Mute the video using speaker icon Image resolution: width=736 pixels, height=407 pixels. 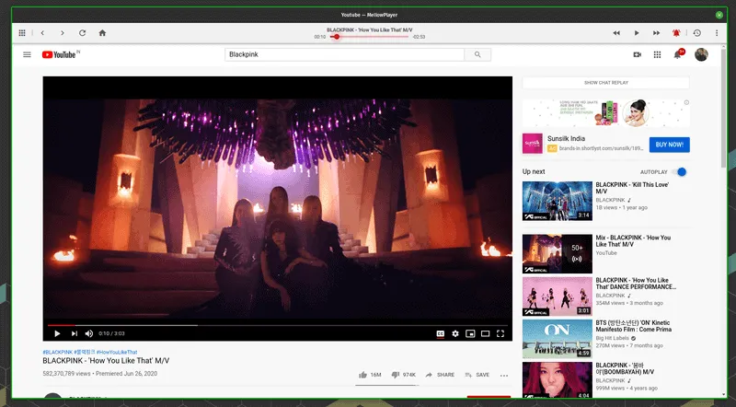coord(89,333)
